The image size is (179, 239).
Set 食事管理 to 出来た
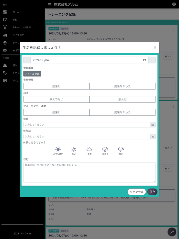[56, 86]
